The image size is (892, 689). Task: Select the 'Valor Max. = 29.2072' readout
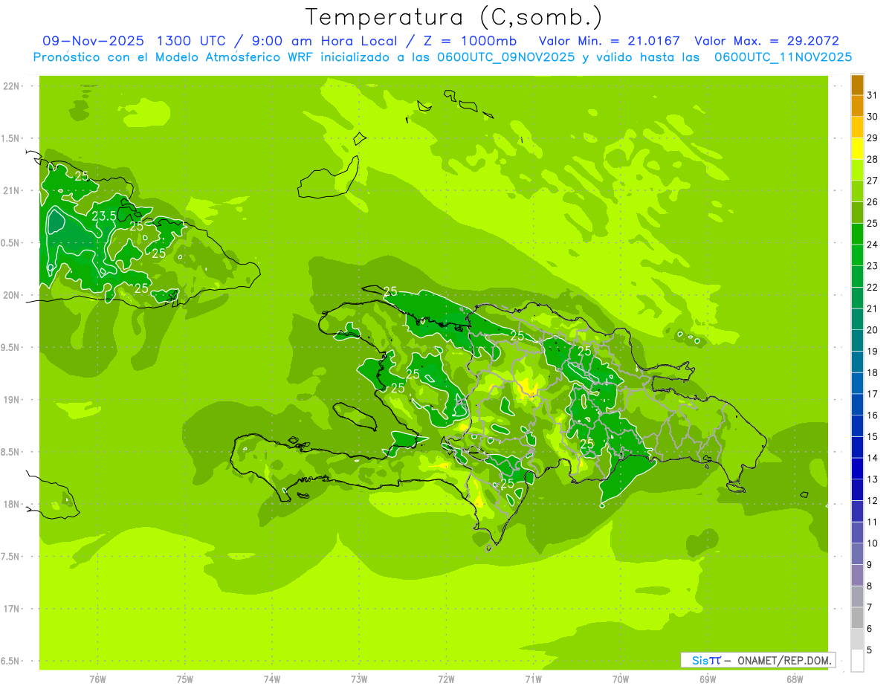(x=767, y=41)
